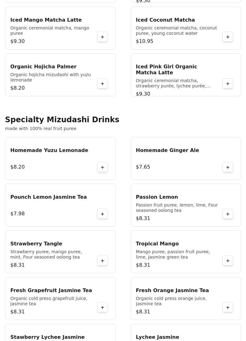The height and width of the screenshot is (341, 246).
Task: Open the Lychee Jasmine menu item
Action: pyautogui.click(x=157, y=337)
